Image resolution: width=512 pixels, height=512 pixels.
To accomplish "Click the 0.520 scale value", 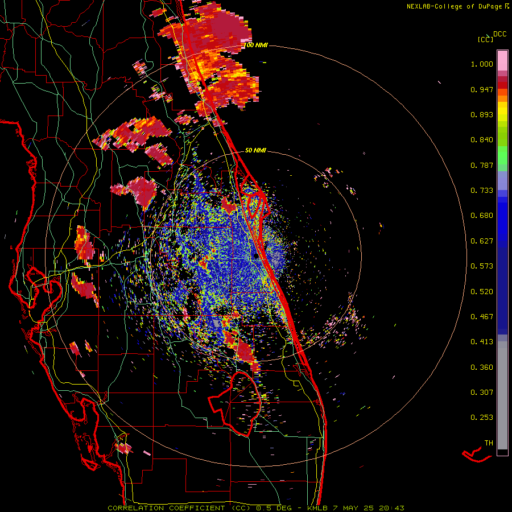I will point(482,292).
